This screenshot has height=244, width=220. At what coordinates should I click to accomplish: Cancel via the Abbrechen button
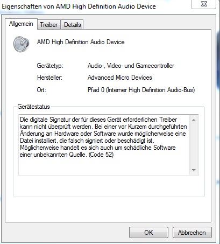click(x=192, y=233)
